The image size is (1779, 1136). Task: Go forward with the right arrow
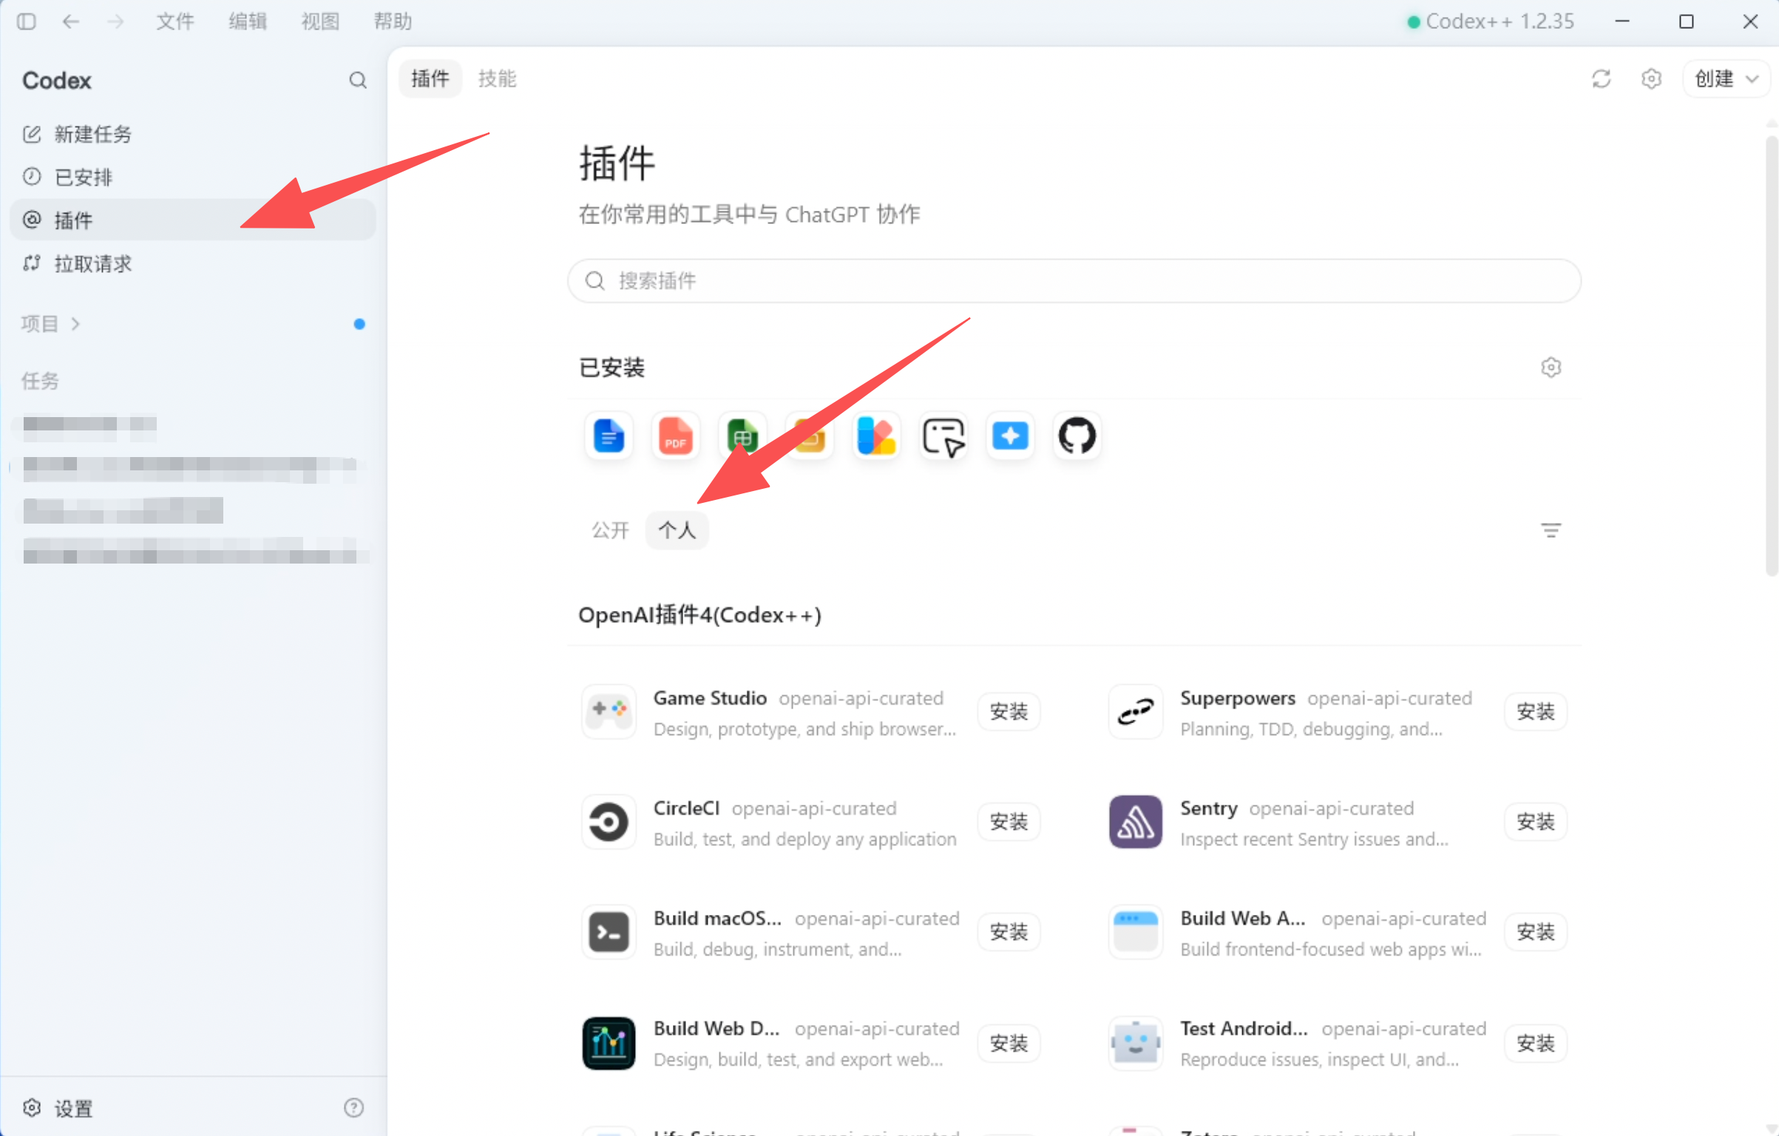(x=115, y=21)
